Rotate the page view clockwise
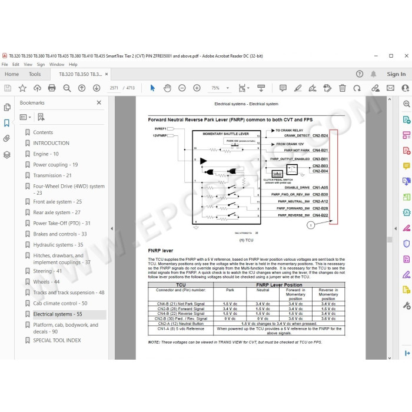412x412 pixels. [357, 88]
